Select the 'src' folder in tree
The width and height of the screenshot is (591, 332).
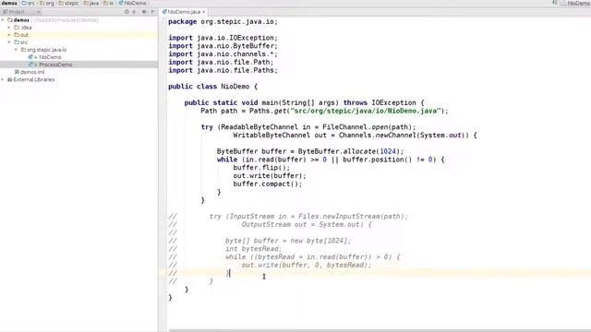coord(24,42)
